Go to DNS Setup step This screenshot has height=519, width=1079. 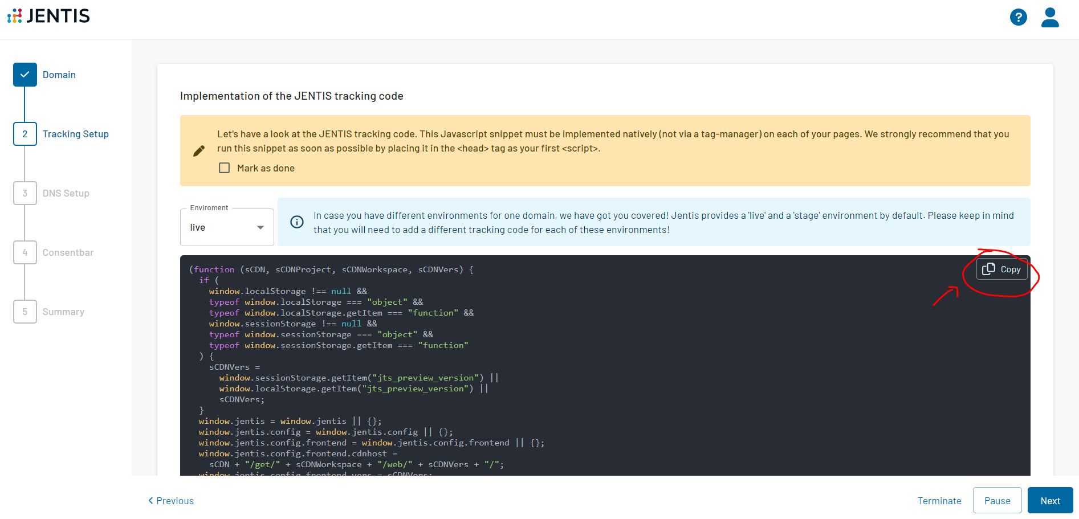pos(66,193)
